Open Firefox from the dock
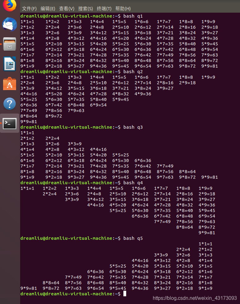This screenshot has width=240, height=304. pos(10,5)
